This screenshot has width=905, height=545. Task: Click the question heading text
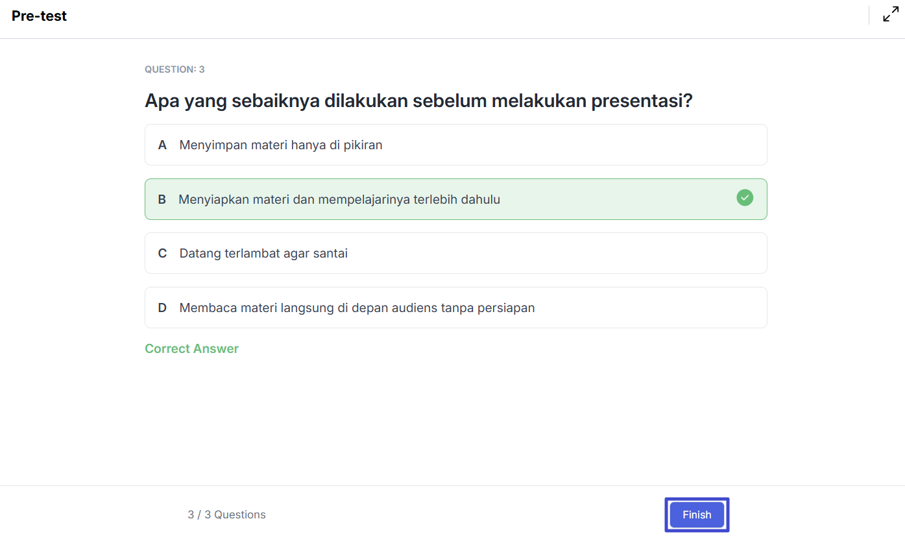coord(418,101)
